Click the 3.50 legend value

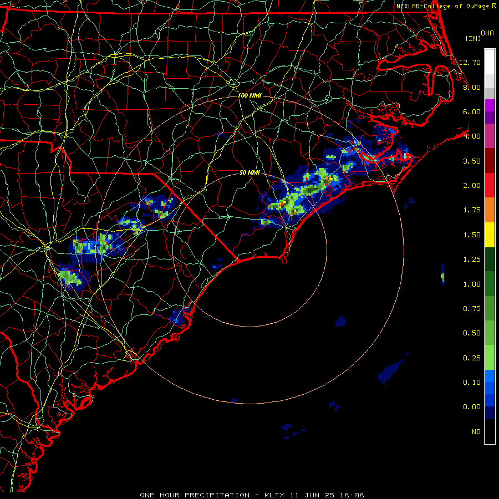pos(472,161)
